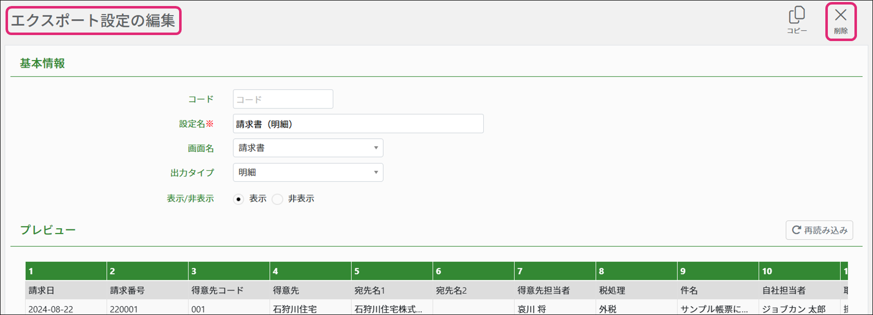Click column header 1 in preview table
The height and width of the screenshot is (315, 873).
[66, 271]
